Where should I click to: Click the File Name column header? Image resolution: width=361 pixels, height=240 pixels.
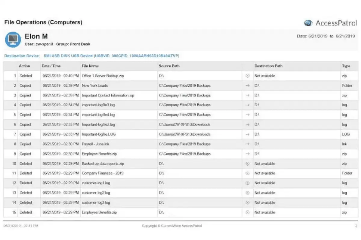point(90,66)
